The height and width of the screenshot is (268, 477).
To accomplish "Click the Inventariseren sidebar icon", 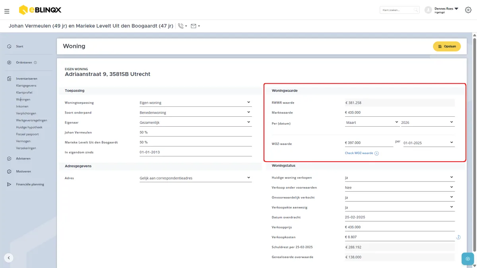I will [x=9, y=79].
